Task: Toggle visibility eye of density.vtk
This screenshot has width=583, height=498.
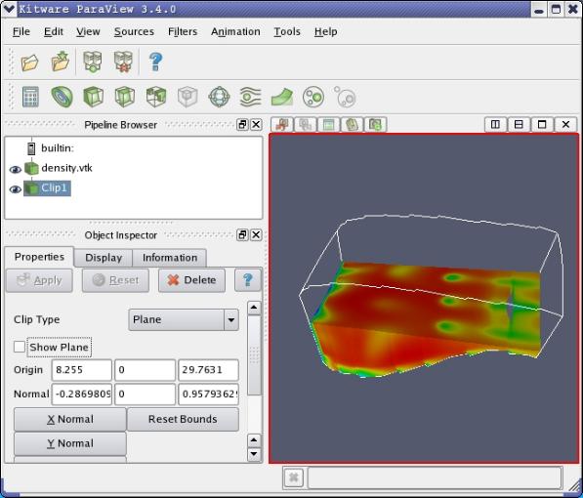Action: pyautogui.click(x=16, y=170)
